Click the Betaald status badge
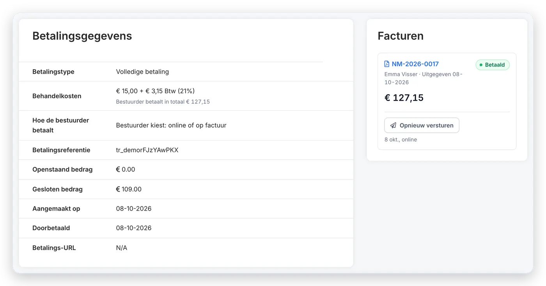This screenshot has width=546, height=286. tap(493, 65)
